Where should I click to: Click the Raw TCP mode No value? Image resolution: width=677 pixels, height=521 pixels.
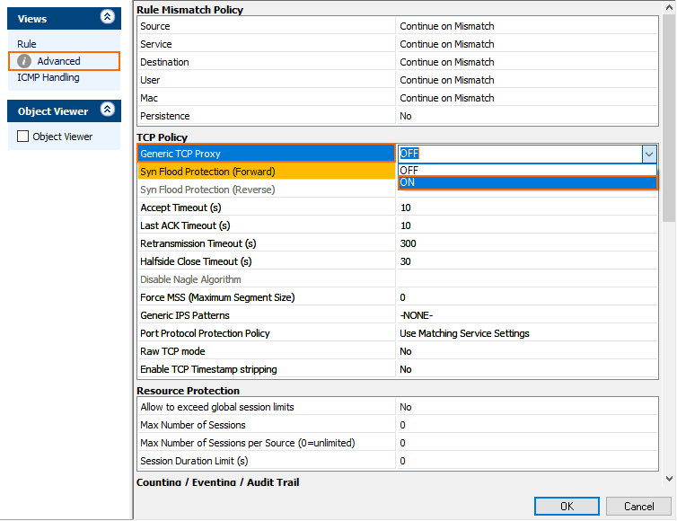[406, 351]
